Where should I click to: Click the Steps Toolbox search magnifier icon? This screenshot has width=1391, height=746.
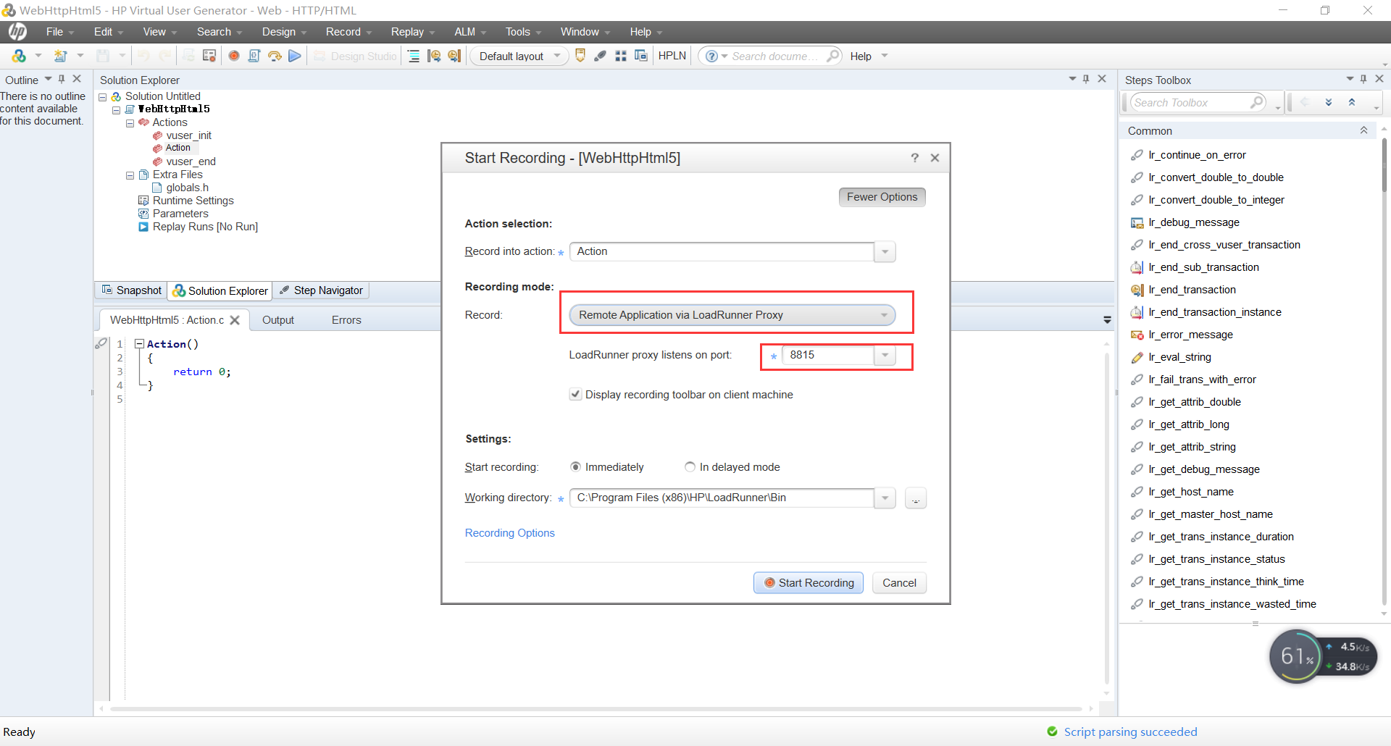(x=1258, y=102)
